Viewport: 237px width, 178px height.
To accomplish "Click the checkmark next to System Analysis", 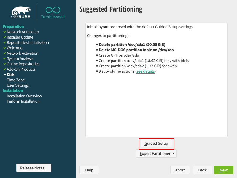I will 4,58.
